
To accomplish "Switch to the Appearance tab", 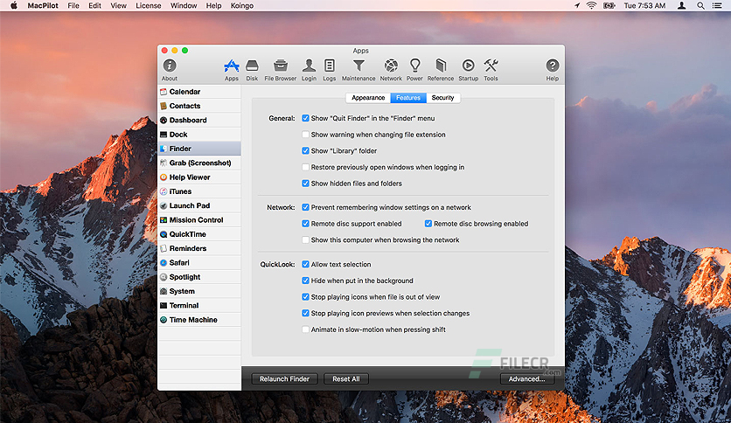I will 368,98.
